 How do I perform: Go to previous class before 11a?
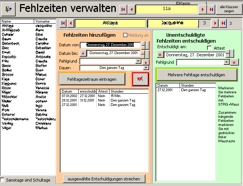coord(131,9)
